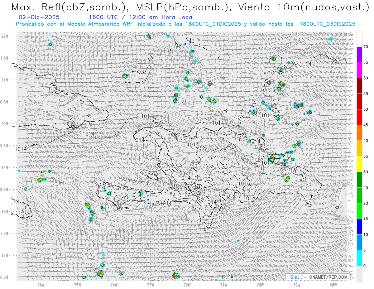Click the '68W' longitude axis label
This screenshot has width=374, height=289.
333,284
